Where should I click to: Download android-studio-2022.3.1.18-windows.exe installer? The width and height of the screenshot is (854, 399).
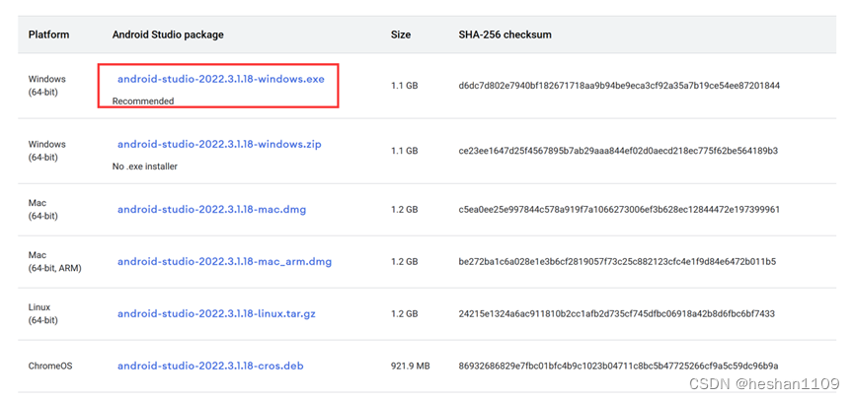tap(220, 80)
